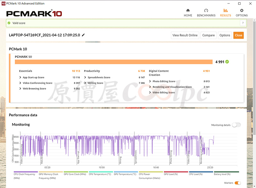Select CPU Power Consumption legend swatch
256x188 pixels.
click(x=151, y=172)
